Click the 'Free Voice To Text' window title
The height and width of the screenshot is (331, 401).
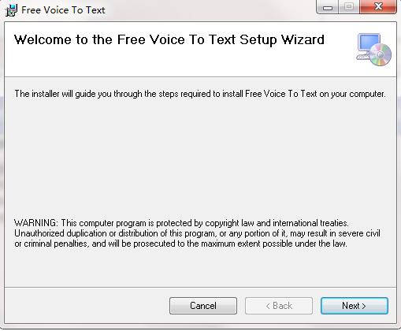[x=63, y=10]
